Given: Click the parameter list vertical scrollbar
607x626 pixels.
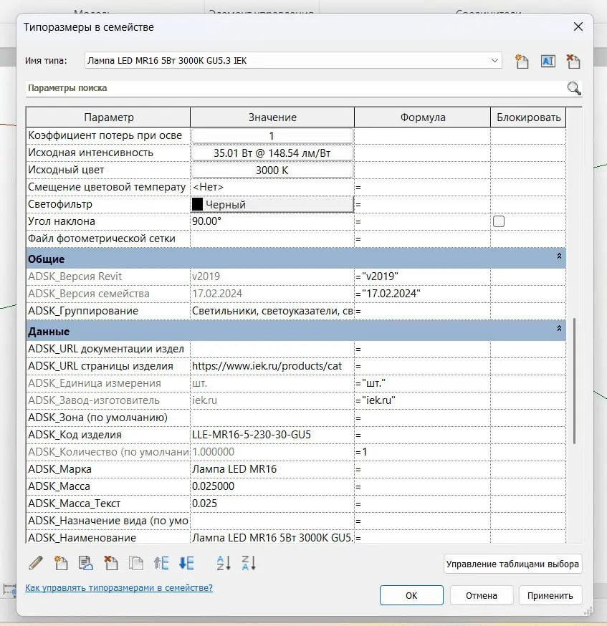Looking at the screenshot, I should pos(574,381).
